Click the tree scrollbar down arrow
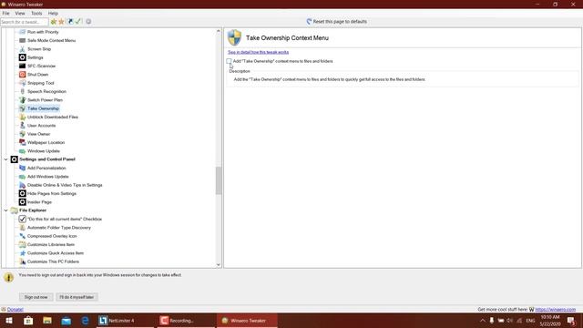583x328 pixels. 219,265
